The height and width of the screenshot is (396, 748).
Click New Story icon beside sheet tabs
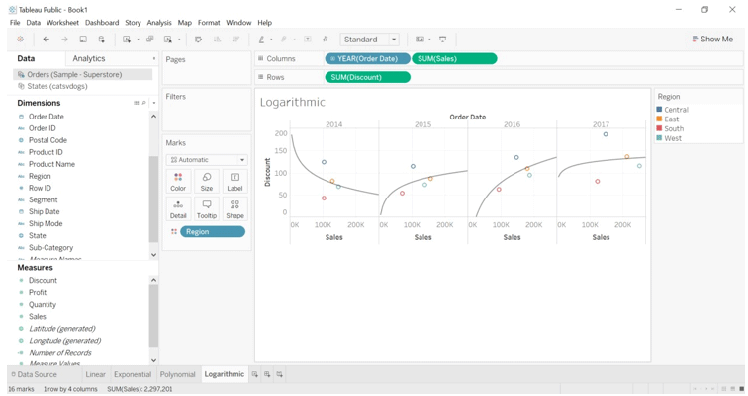[x=280, y=374]
